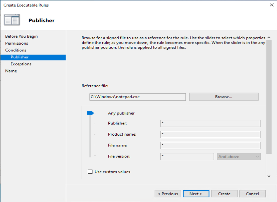Click the blue publisher slider handle
277x202 pixels.
90,113
